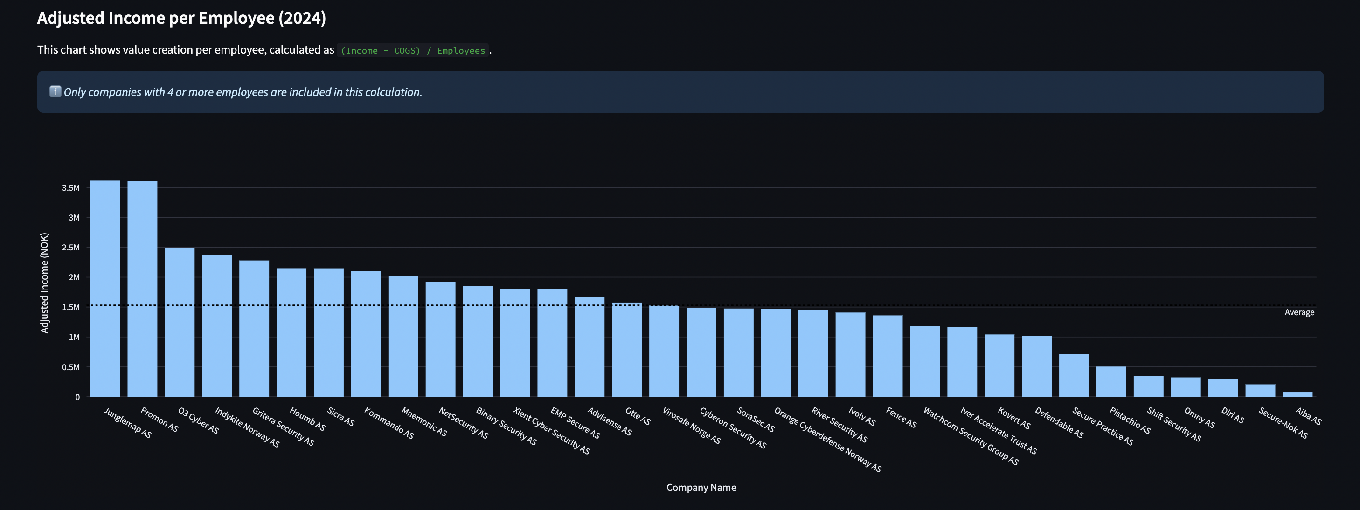This screenshot has height=510, width=1360.
Task: Click the 'Secure-Nok AS' axis label
Action: [x=1284, y=423]
